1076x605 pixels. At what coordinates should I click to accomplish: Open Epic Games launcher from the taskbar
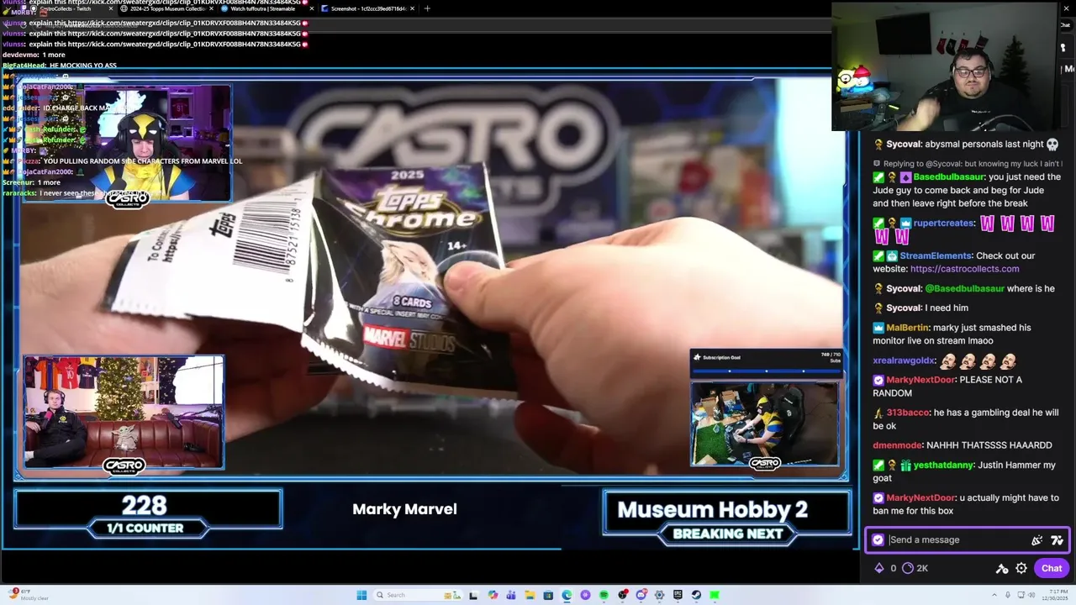678,595
